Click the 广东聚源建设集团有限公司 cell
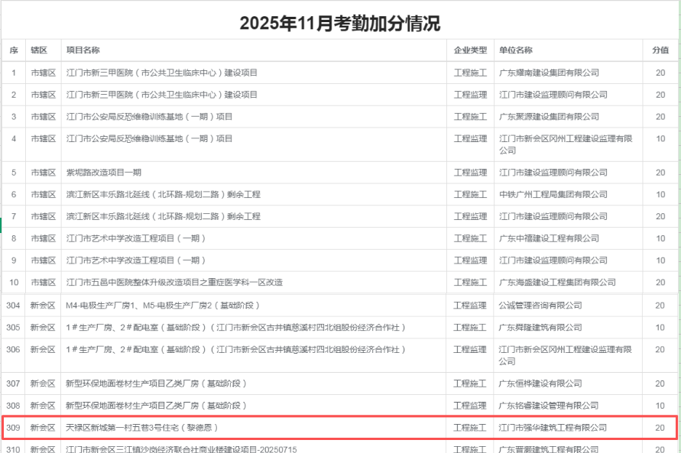Screen dimensions: 681x453 (x=549, y=117)
